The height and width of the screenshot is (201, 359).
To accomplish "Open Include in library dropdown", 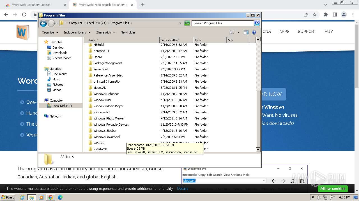I will 77,32.
